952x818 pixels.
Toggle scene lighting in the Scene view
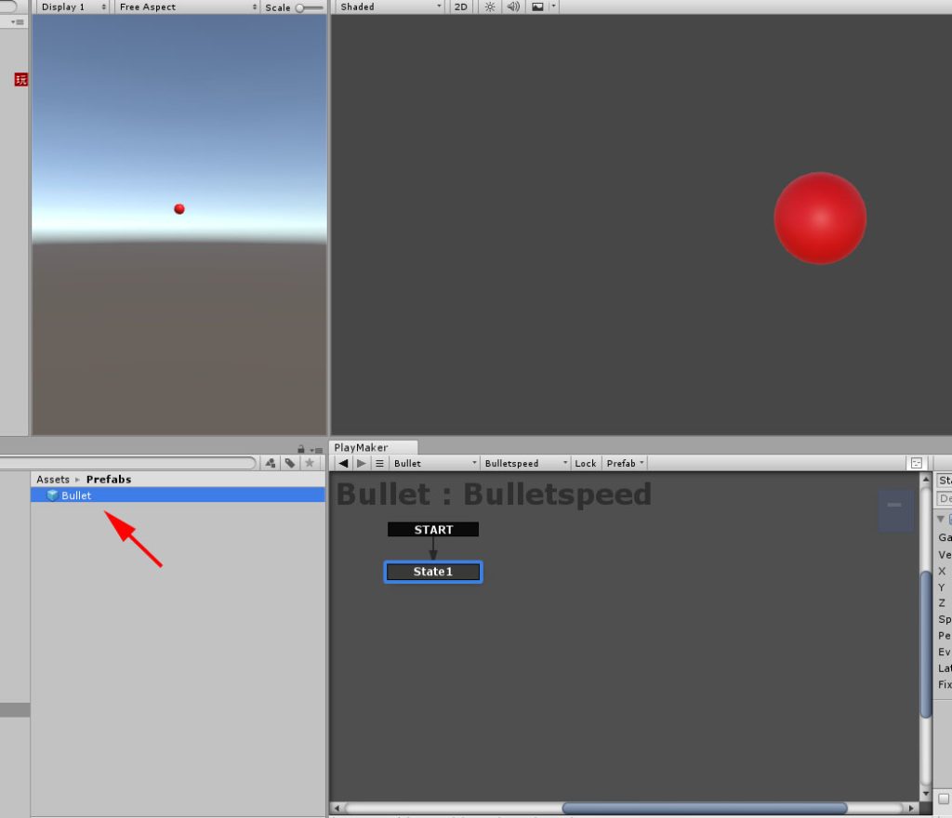(489, 7)
